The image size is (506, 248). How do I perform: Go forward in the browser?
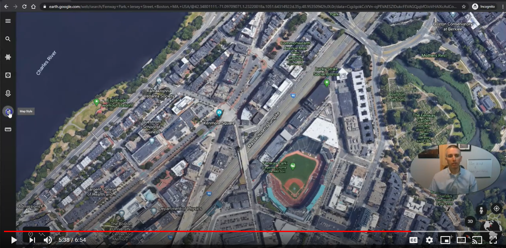click(x=15, y=7)
